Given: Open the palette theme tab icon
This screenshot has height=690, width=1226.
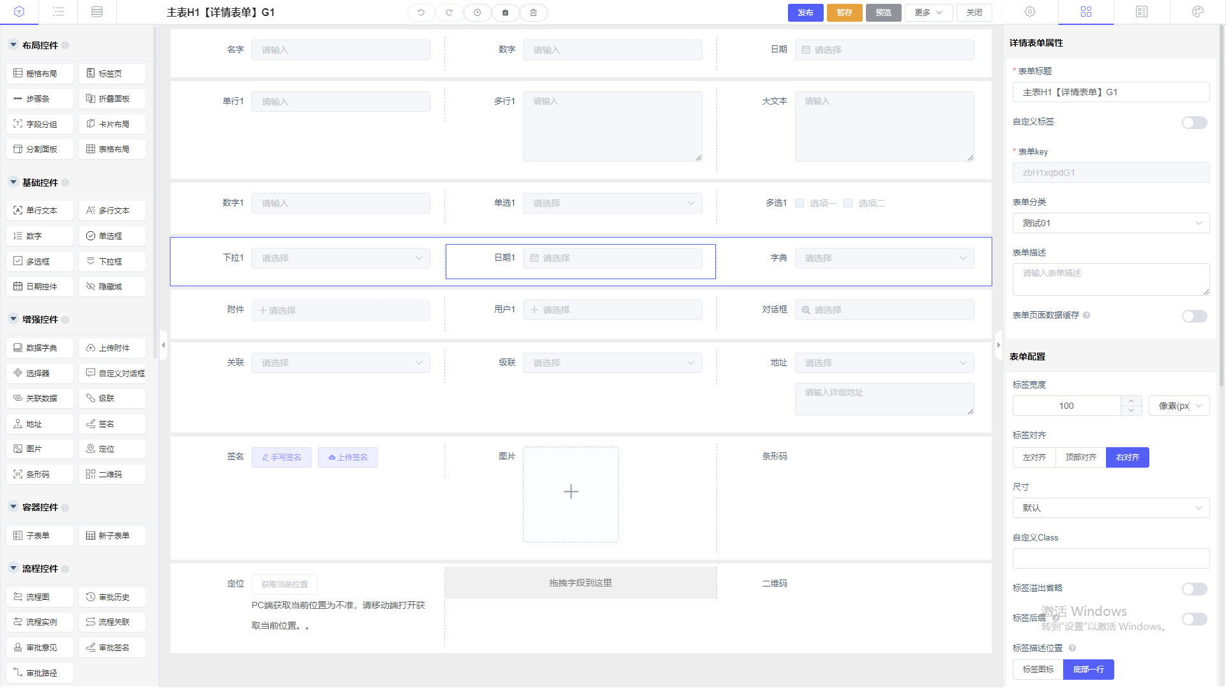Looking at the screenshot, I should 1197,11.
